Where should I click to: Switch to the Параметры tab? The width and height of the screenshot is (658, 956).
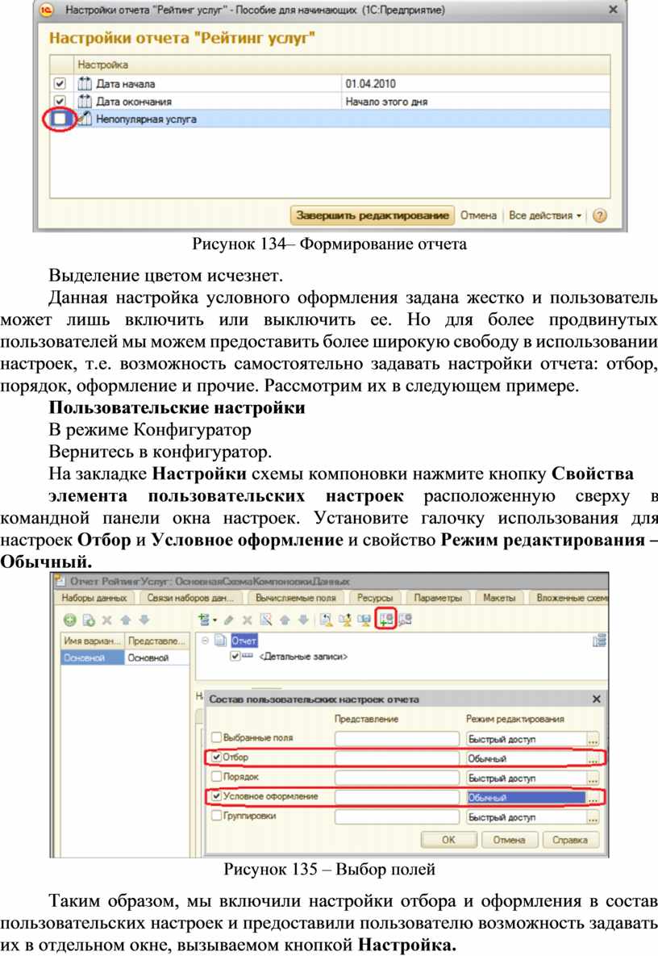pyautogui.click(x=437, y=598)
